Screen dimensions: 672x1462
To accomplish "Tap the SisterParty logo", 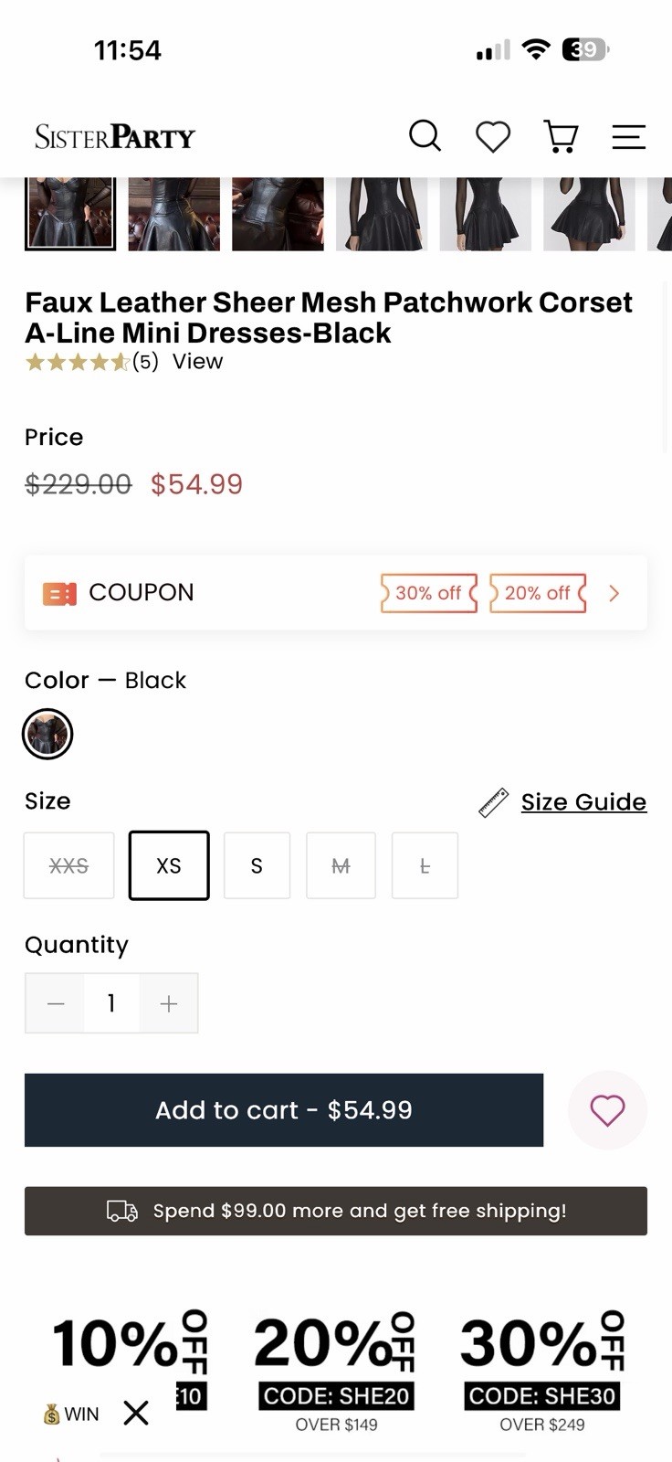I will tap(115, 137).
